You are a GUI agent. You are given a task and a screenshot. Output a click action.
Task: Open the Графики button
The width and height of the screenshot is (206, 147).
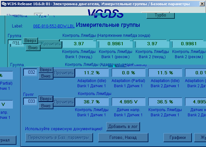(178, 138)
